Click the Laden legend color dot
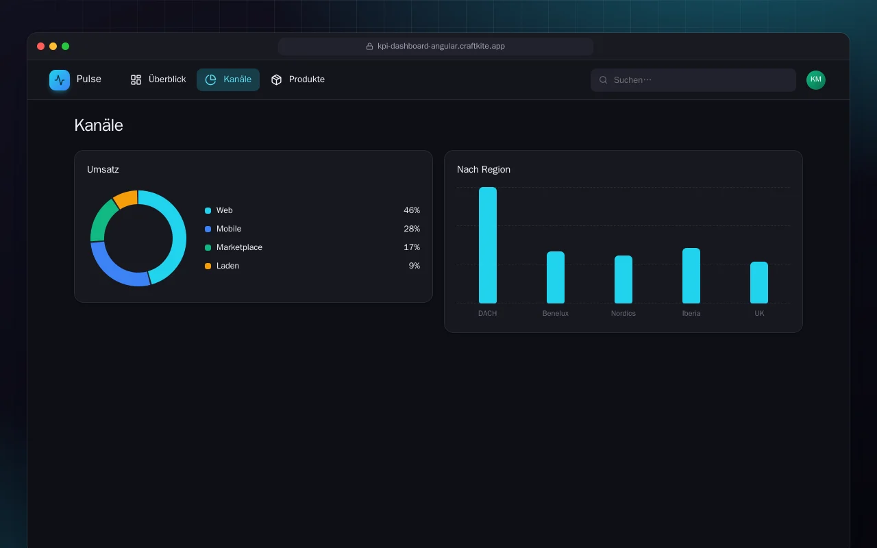The image size is (877, 548). (208, 266)
